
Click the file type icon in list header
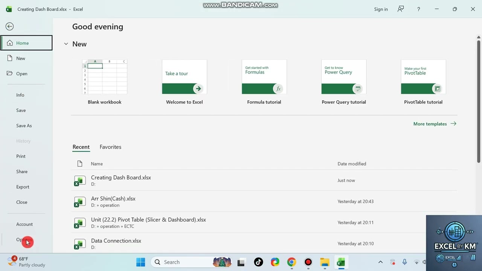point(79,164)
